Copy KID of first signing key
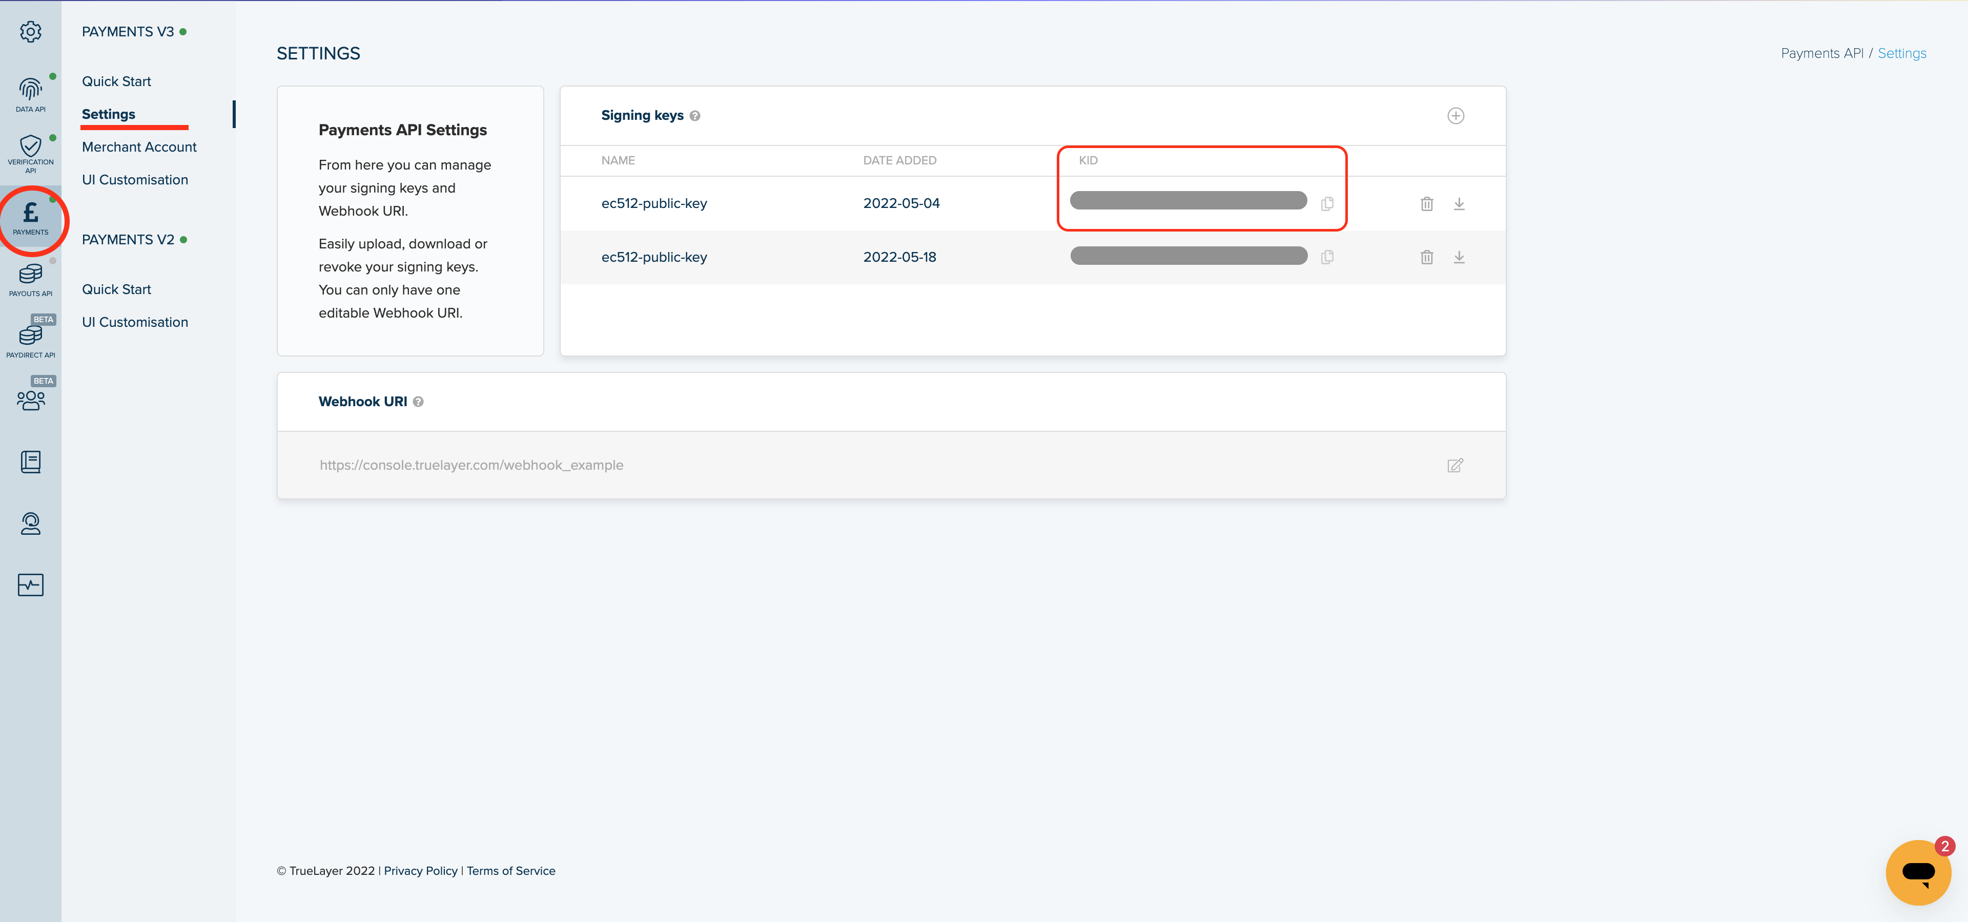Image resolution: width=1968 pixels, height=922 pixels. 1327,204
